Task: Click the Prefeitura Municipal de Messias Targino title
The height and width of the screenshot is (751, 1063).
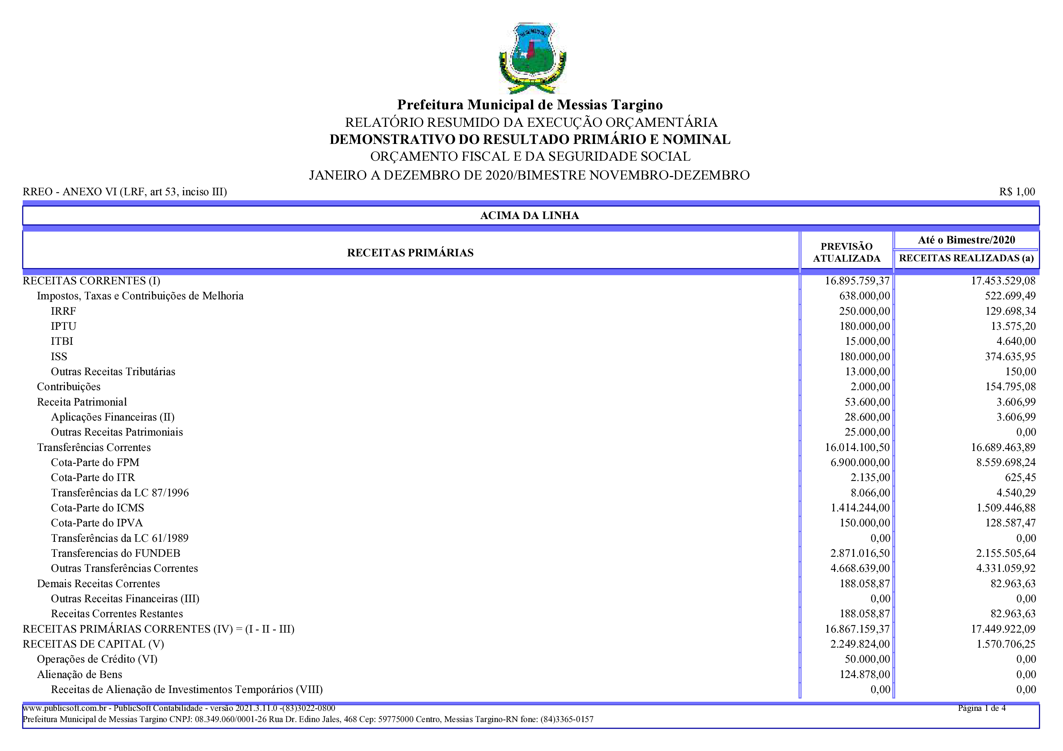Action: point(530,105)
